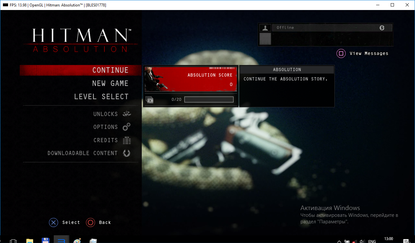Screen dimensions: 415x243
Task: Click the circle Back button icon
Action: pos(90,222)
